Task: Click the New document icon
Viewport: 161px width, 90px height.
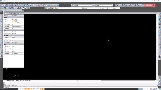Action: pyautogui.click(x=2, y=5)
